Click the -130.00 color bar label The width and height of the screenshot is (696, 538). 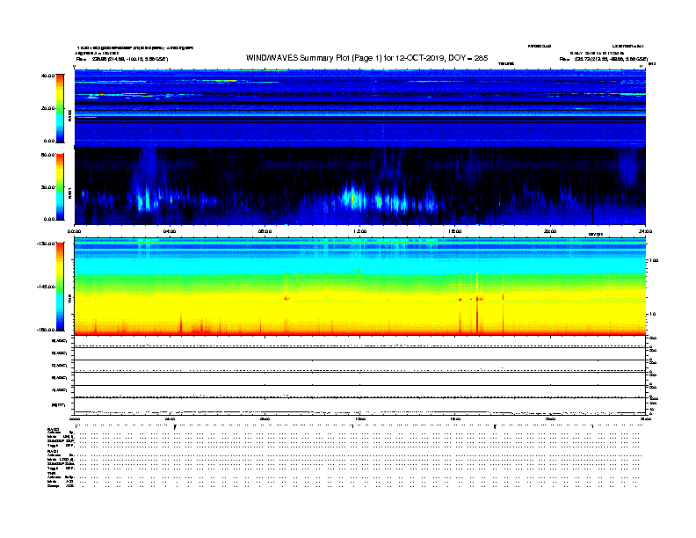click(46, 244)
